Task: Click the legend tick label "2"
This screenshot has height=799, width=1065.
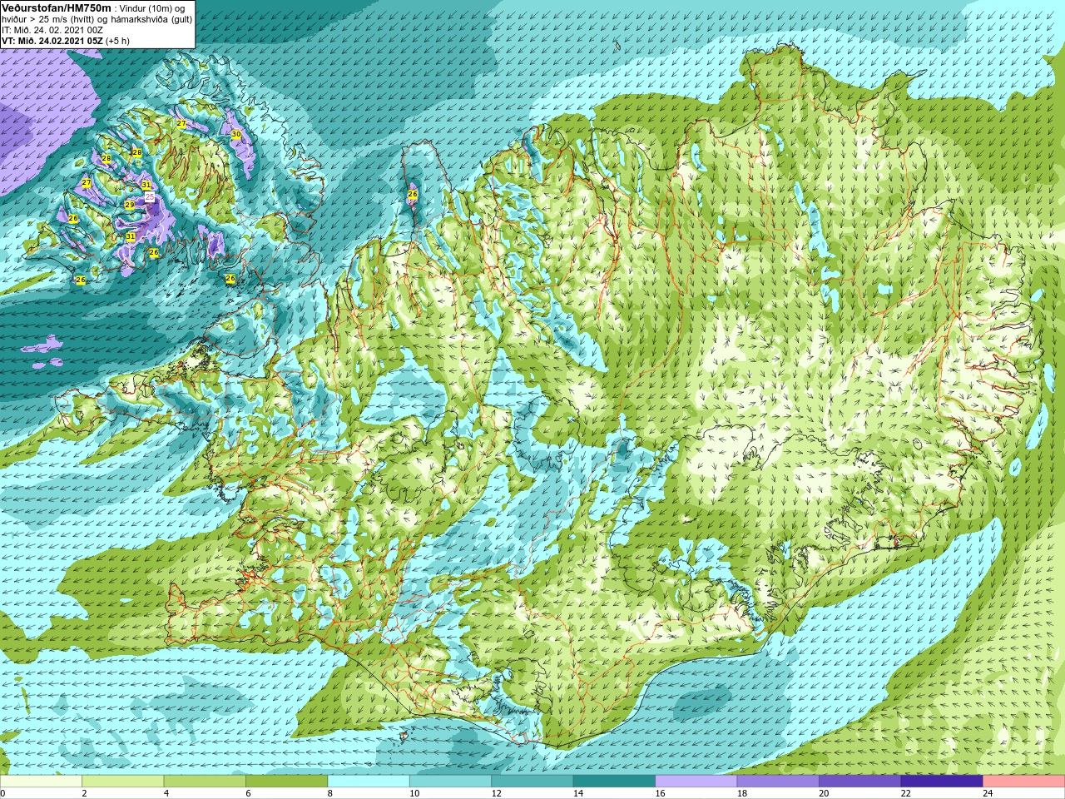Action: tap(85, 793)
